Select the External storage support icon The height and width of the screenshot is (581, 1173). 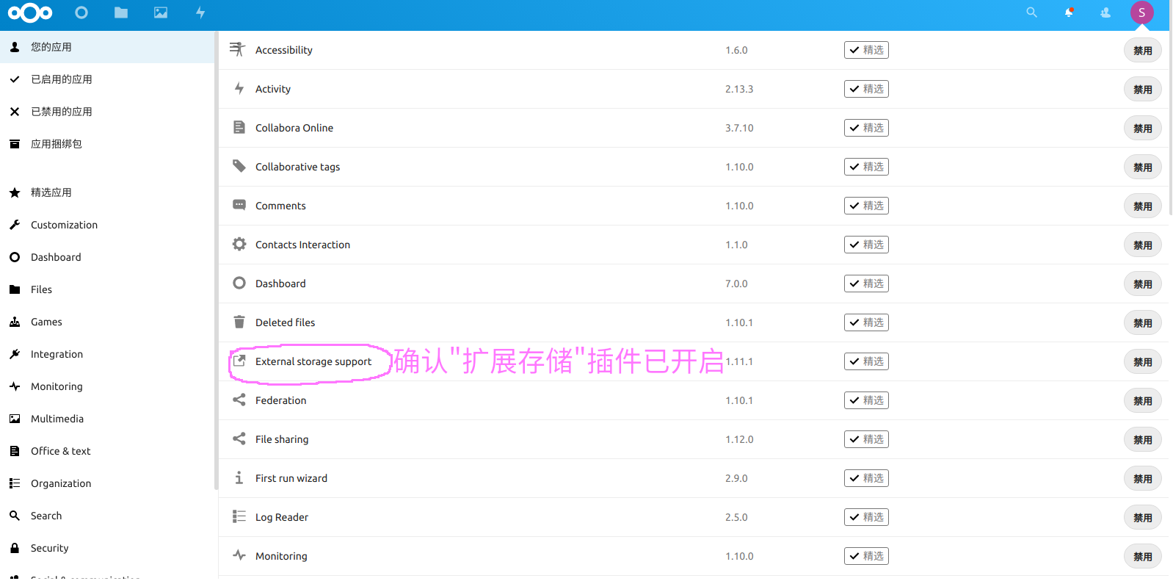(x=239, y=361)
